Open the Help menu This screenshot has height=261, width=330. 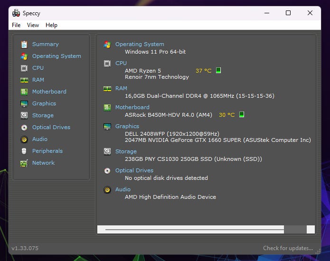[x=51, y=25]
